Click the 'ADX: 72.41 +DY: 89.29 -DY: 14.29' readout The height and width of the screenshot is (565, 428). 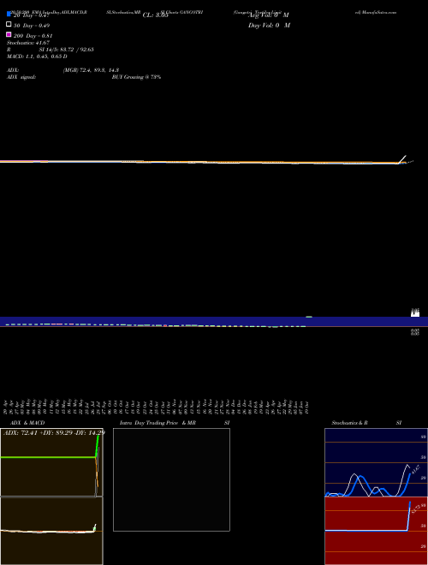point(54,432)
